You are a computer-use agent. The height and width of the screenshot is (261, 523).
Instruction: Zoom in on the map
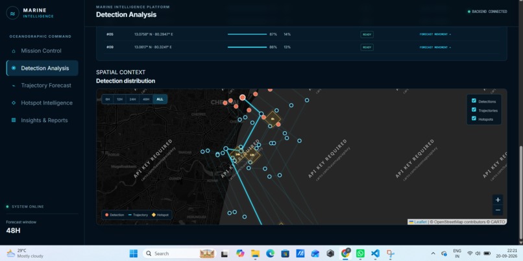click(x=498, y=200)
